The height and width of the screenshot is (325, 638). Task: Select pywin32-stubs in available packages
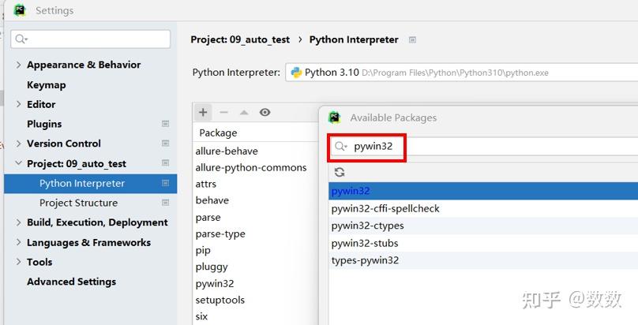[x=365, y=243]
